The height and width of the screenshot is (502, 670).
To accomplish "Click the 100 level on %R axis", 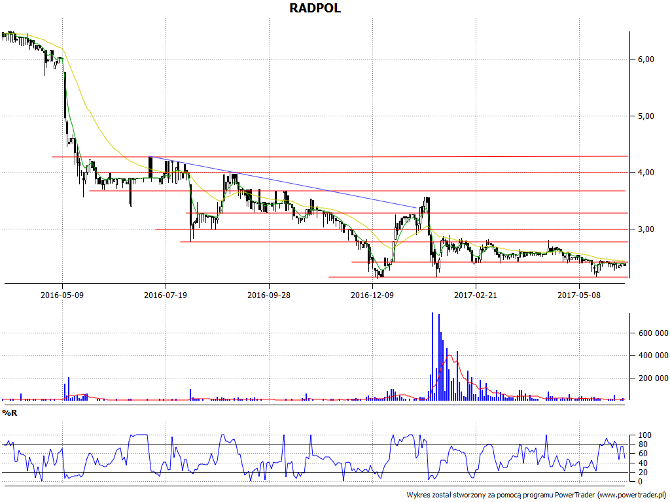I will click(644, 435).
